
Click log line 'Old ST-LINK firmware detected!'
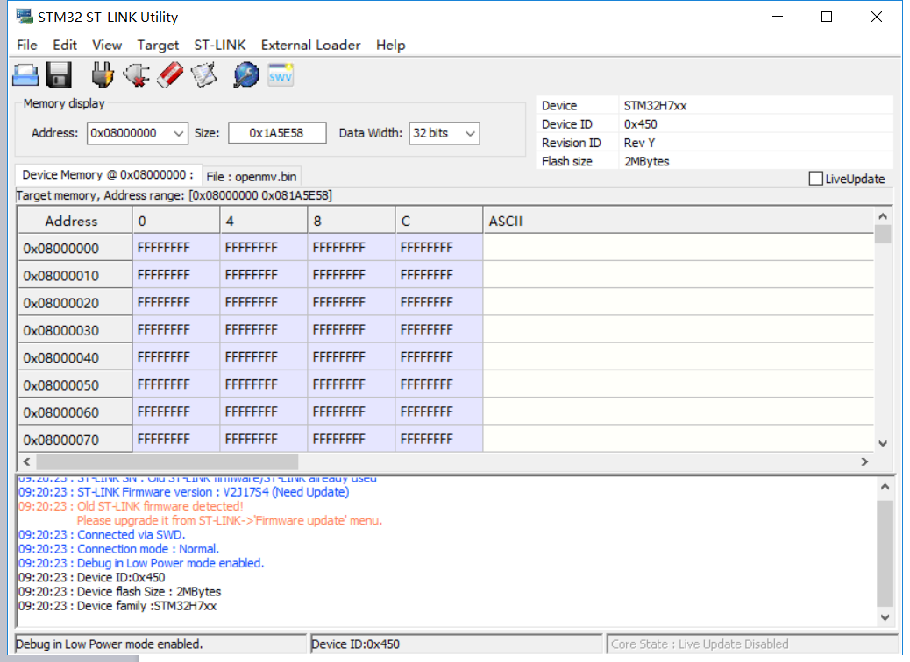tap(131, 506)
